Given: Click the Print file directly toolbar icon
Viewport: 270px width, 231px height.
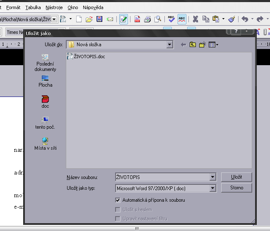Looking at the screenshot, I should click(147, 19).
